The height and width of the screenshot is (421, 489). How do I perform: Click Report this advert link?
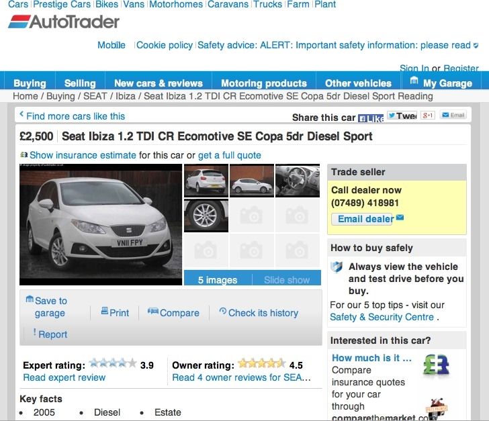pos(52,334)
